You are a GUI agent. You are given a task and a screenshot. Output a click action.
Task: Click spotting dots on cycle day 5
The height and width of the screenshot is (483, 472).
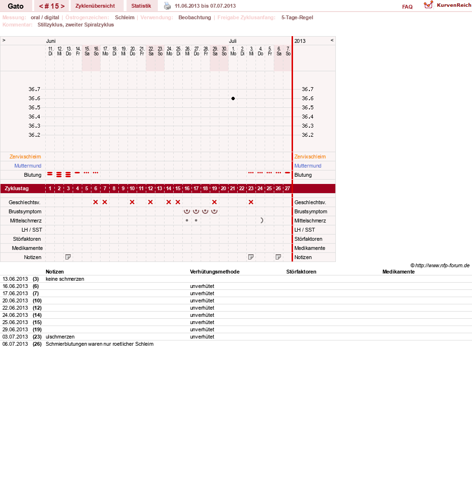pos(87,173)
